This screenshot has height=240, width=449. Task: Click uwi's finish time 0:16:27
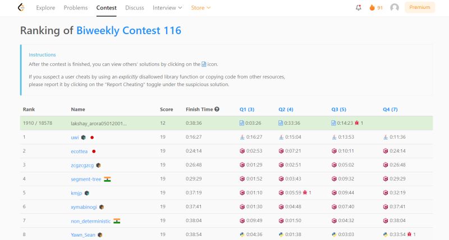194,137
